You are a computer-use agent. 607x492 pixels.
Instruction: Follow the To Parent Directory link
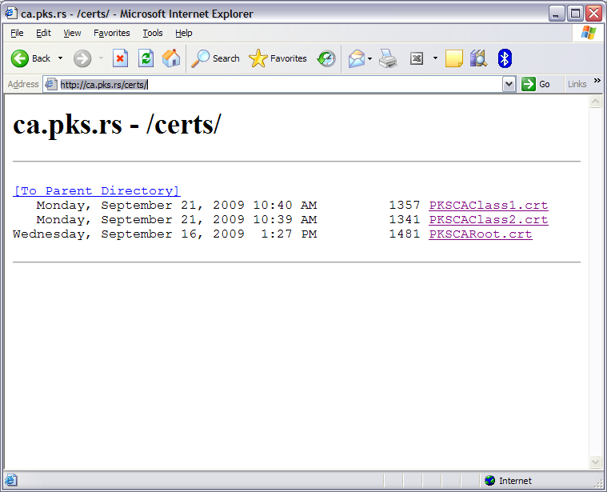tap(97, 191)
